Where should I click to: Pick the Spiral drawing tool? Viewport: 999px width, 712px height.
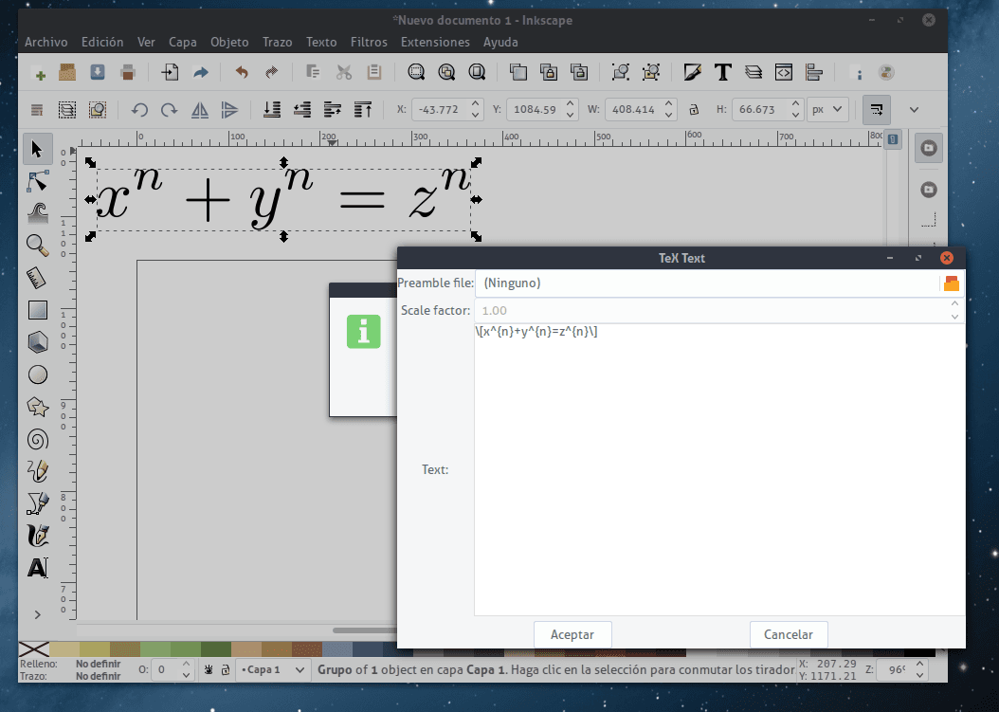[x=38, y=439]
